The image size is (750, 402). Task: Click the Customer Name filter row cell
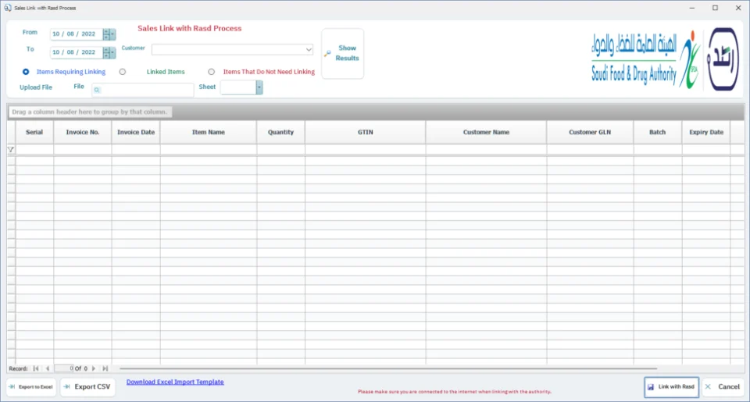pyautogui.click(x=486, y=150)
